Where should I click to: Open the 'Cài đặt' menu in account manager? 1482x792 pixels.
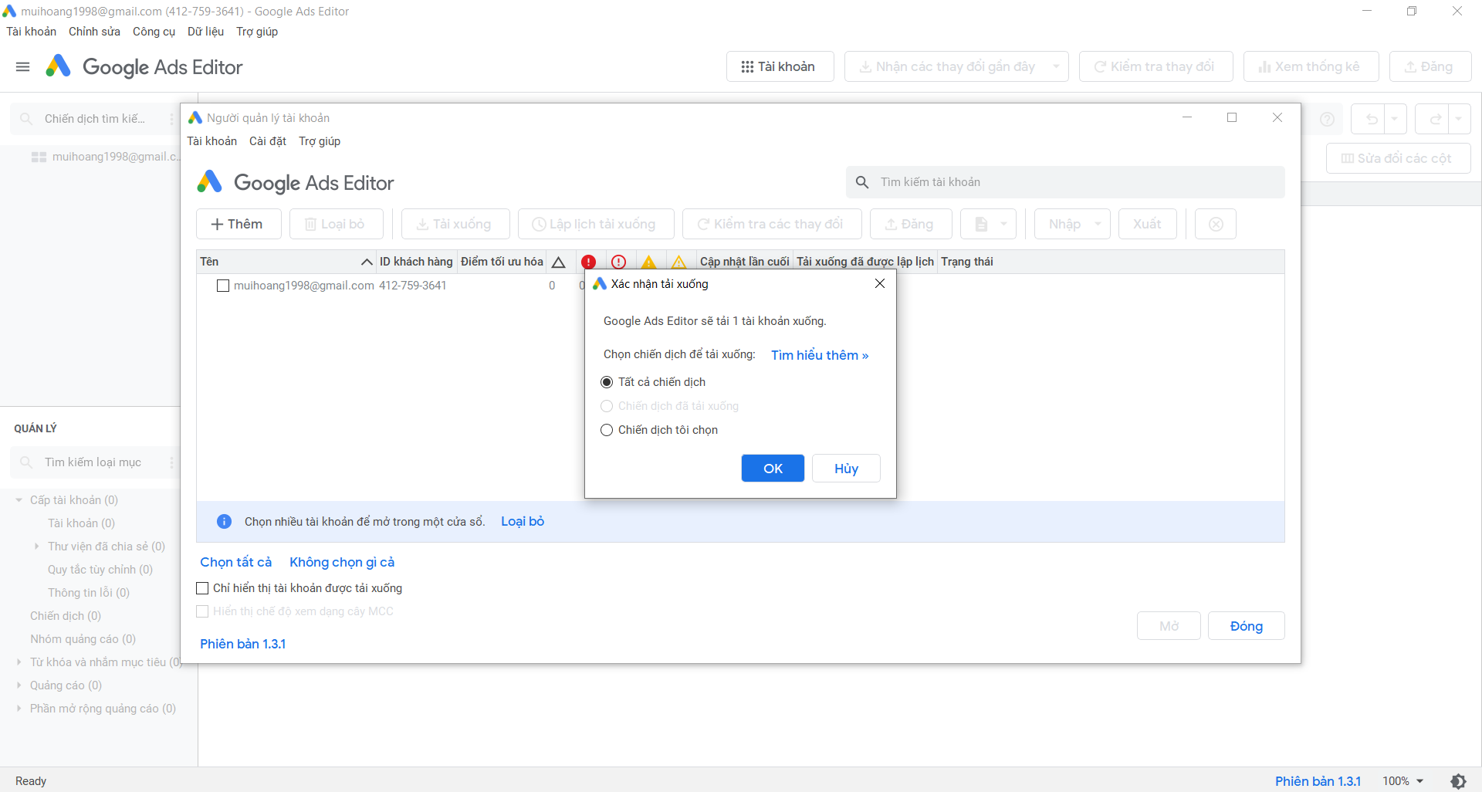267,141
